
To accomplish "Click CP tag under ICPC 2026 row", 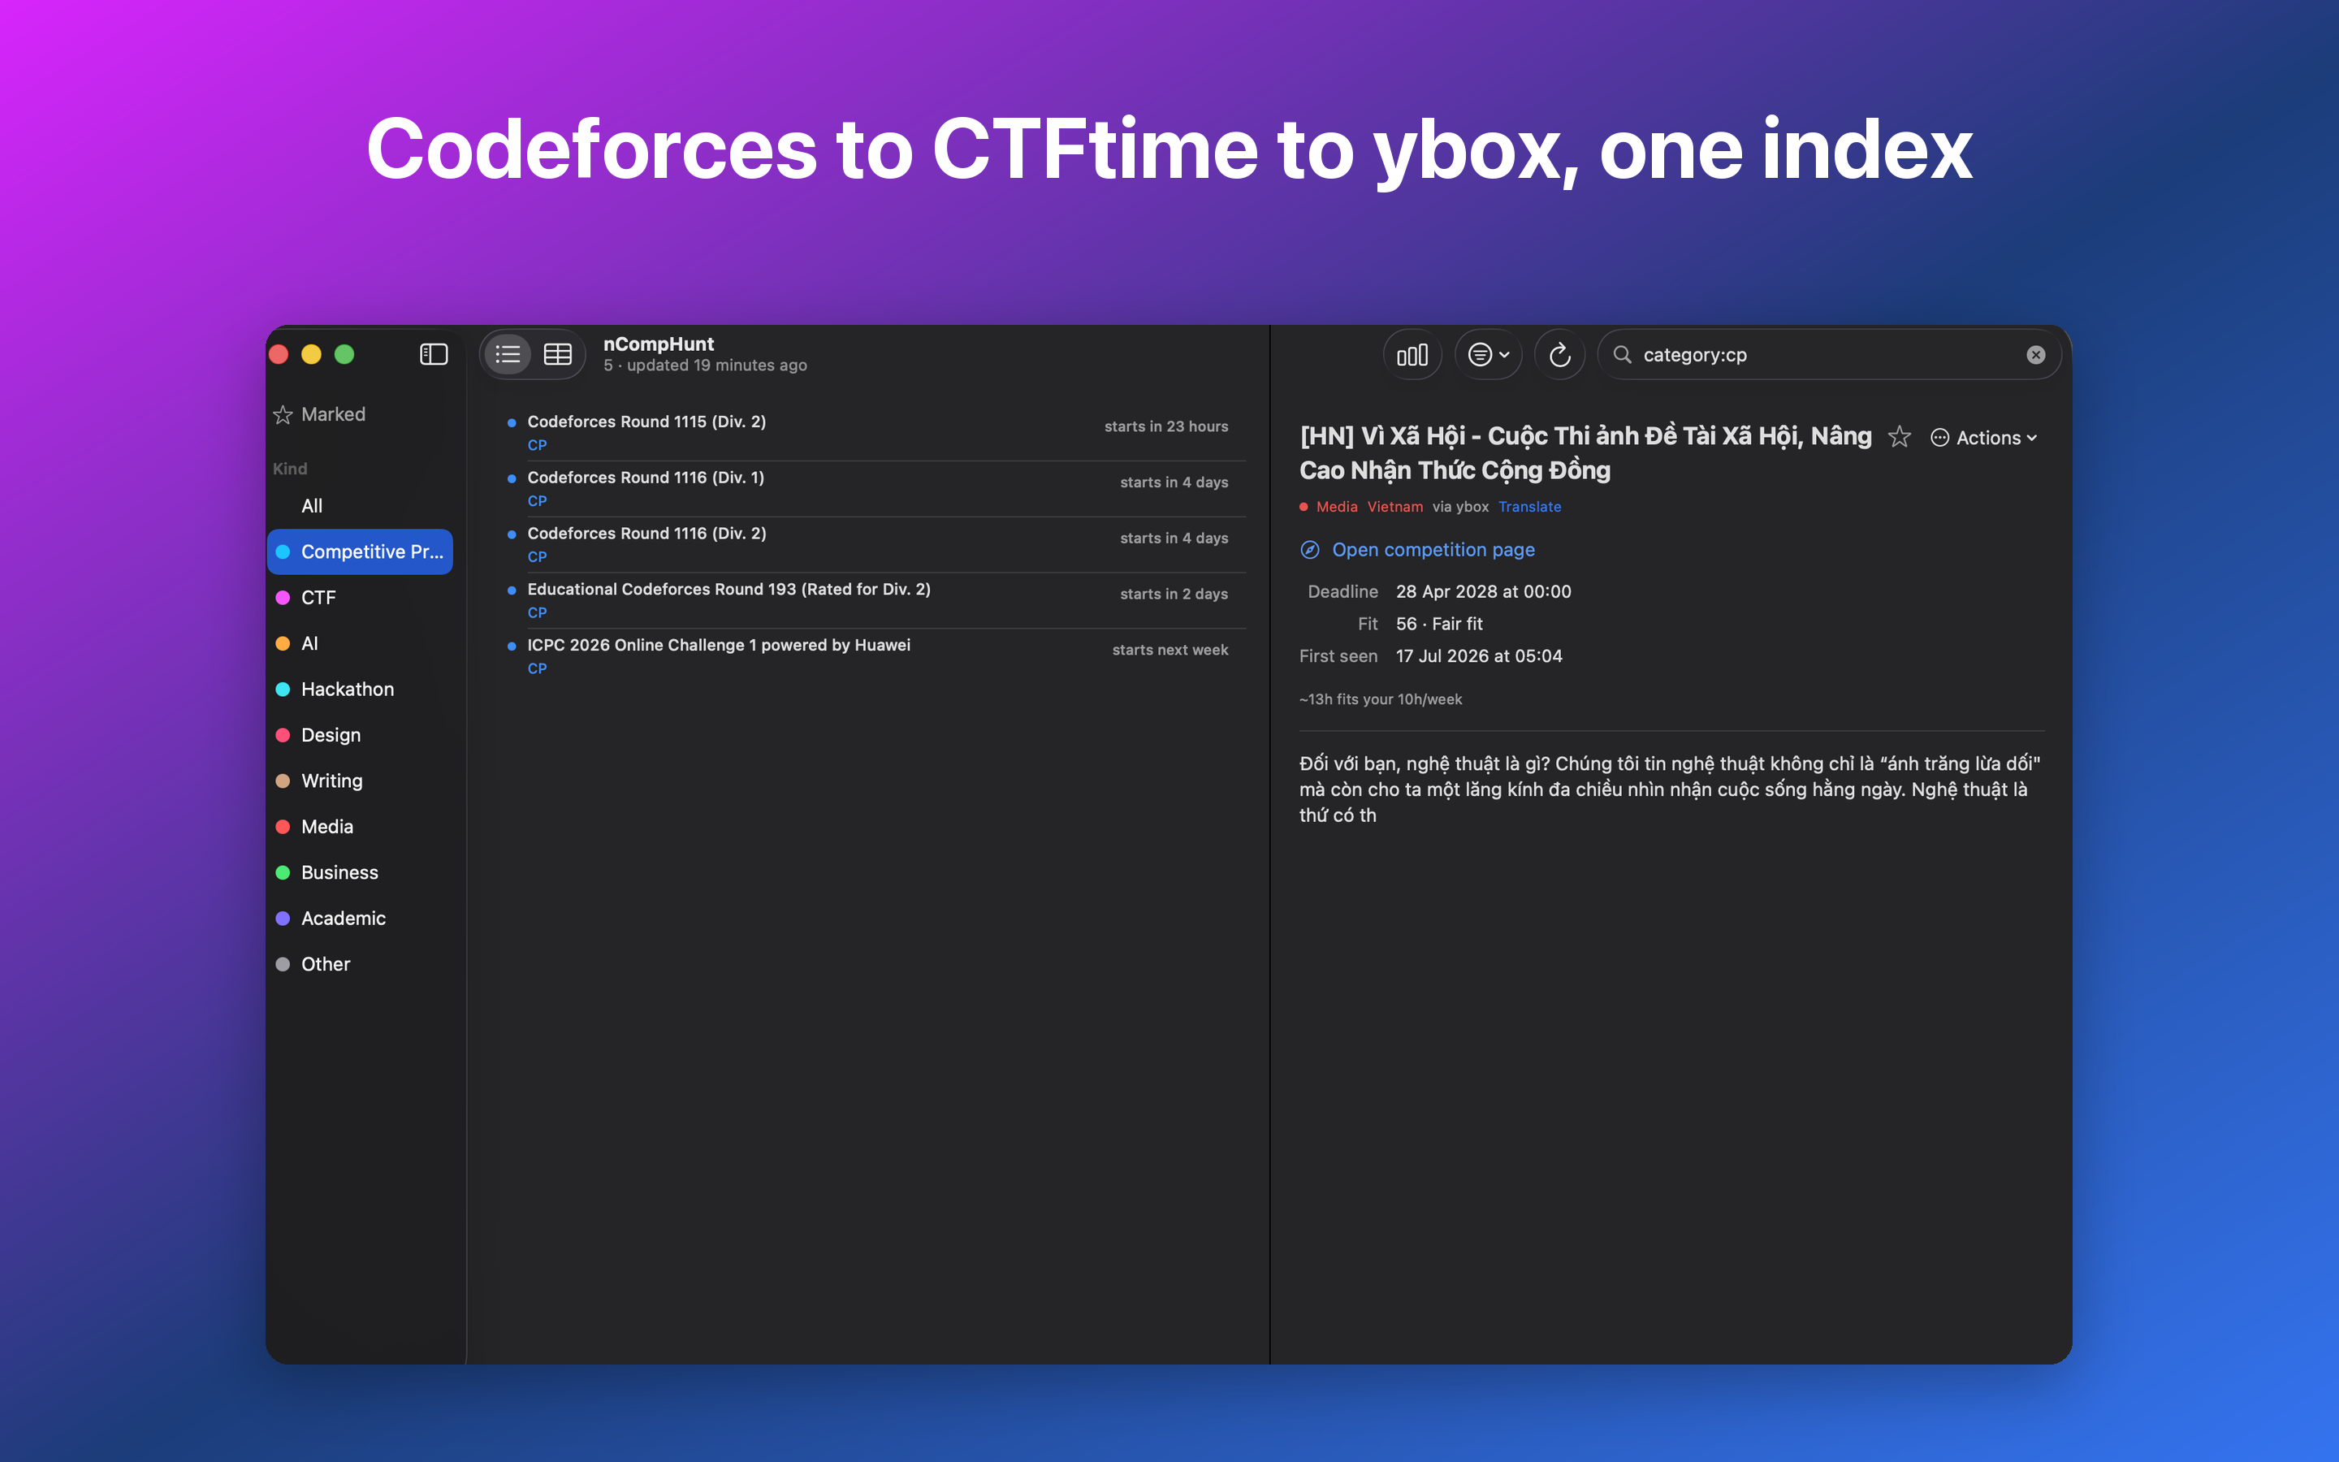I will pyautogui.click(x=538, y=668).
